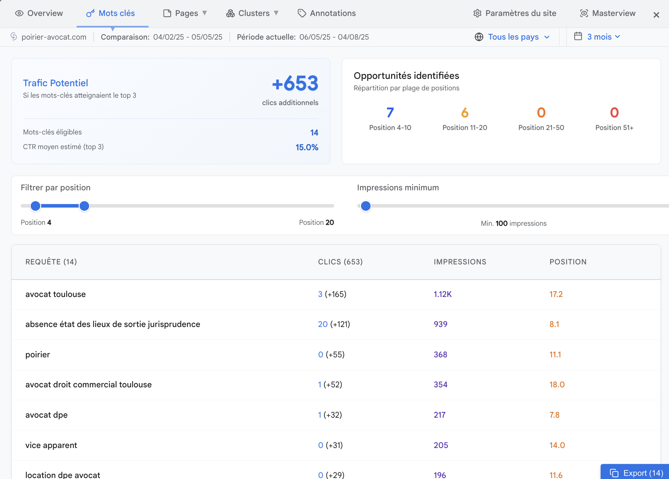Select the poirier query row
This screenshot has width=669, height=479.
pyautogui.click(x=336, y=355)
